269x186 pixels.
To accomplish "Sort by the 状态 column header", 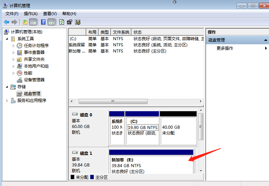I will (x=167, y=32).
